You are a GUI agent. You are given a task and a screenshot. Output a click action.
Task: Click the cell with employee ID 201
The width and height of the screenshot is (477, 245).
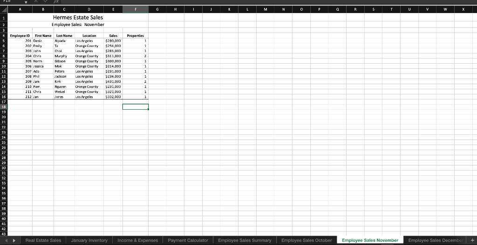click(x=20, y=41)
